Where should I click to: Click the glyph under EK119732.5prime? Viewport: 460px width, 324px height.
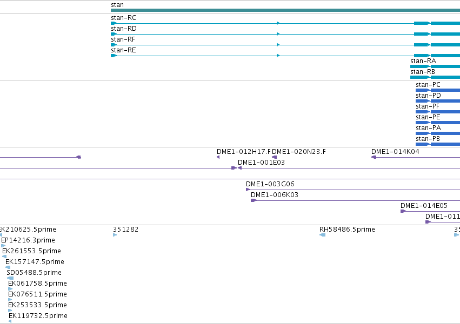[x=10, y=321]
